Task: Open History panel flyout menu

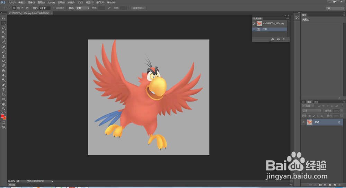Action: pos(287,19)
